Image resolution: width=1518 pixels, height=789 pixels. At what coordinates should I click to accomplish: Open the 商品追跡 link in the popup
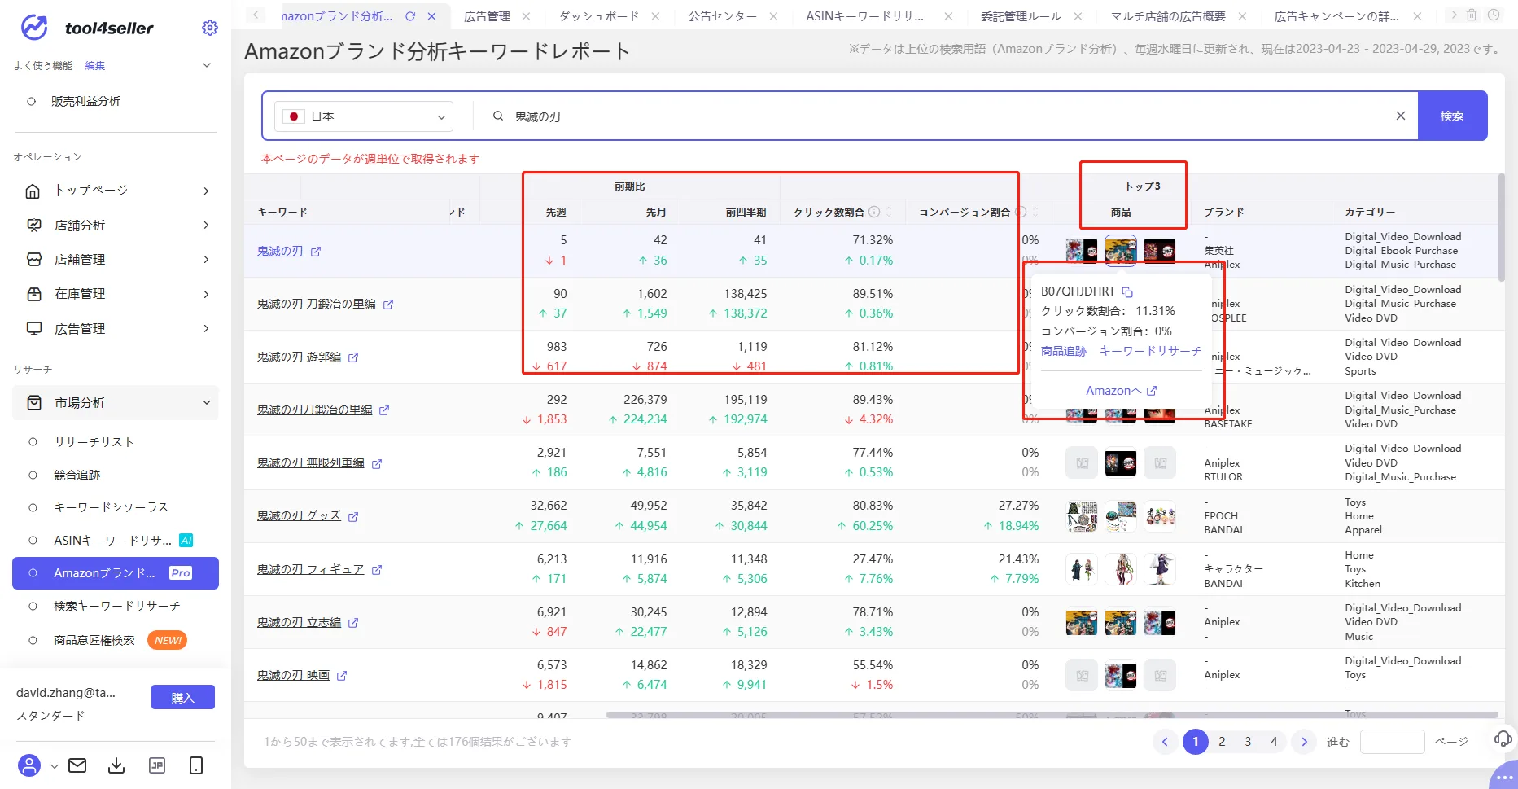coord(1064,351)
